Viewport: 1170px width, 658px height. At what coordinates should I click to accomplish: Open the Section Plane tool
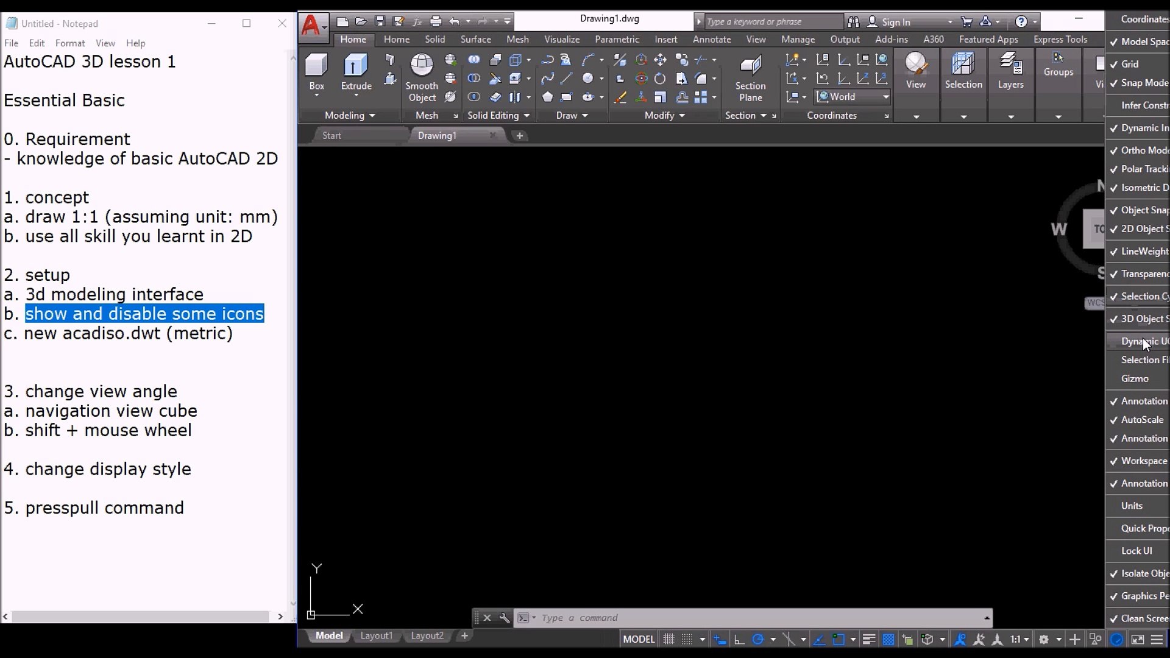750,66
